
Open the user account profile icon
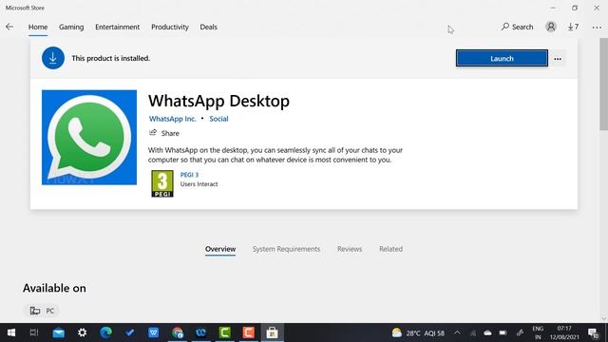pyautogui.click(x=551, y=27)
